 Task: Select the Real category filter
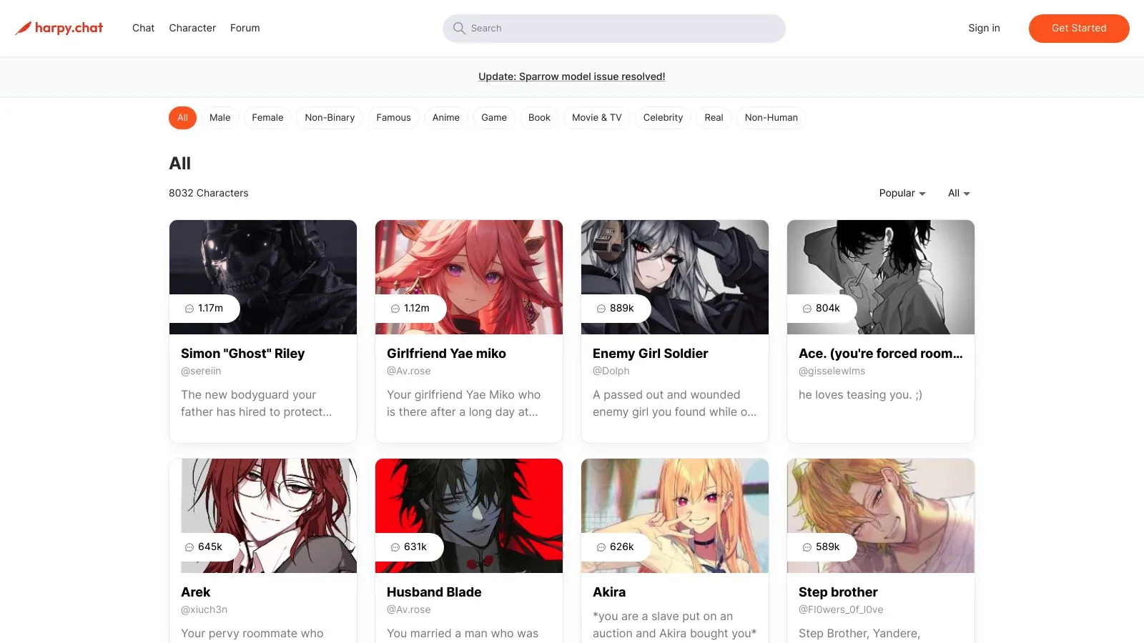tap(714, 117)
